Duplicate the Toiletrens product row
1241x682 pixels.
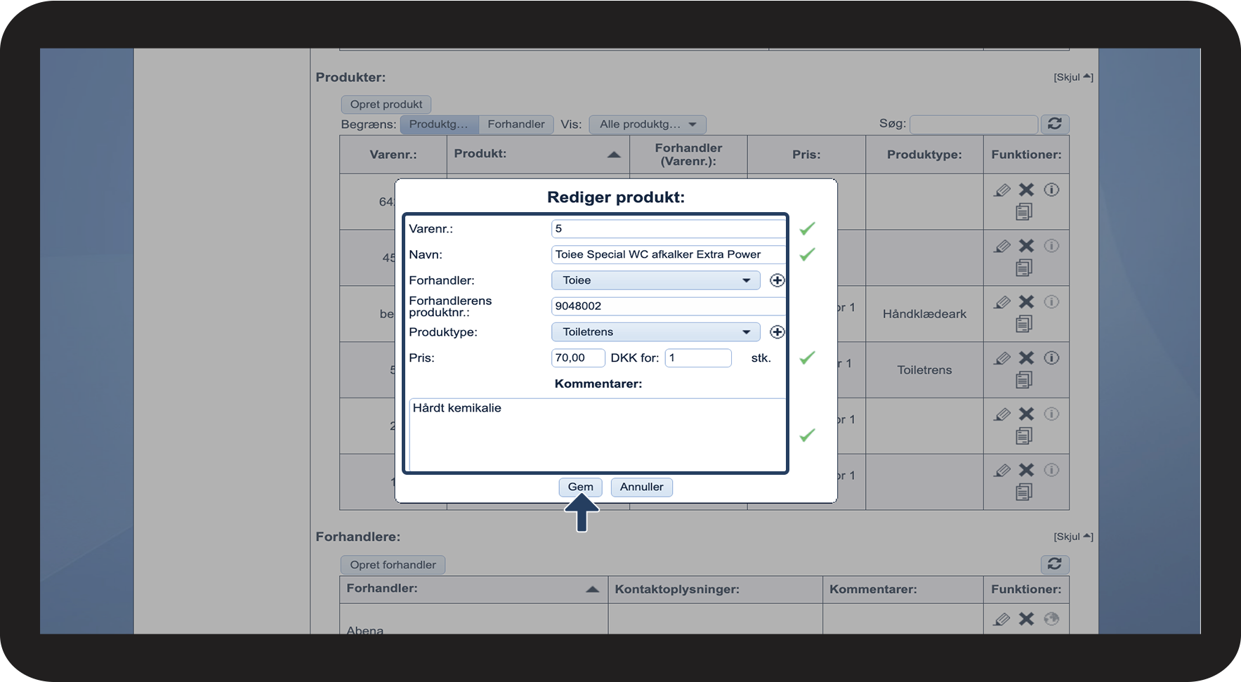pyautogui.click(x=1024, y=380)
